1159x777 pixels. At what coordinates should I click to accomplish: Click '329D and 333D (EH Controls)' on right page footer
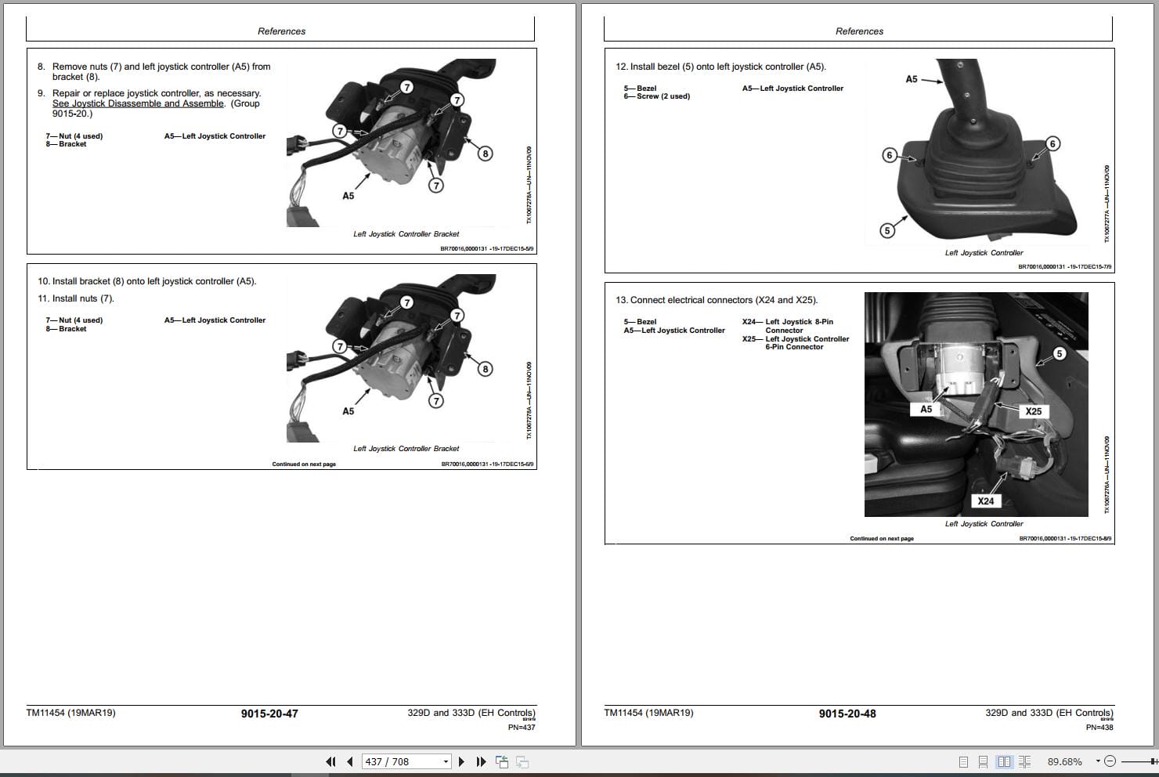click(1049, 713)
